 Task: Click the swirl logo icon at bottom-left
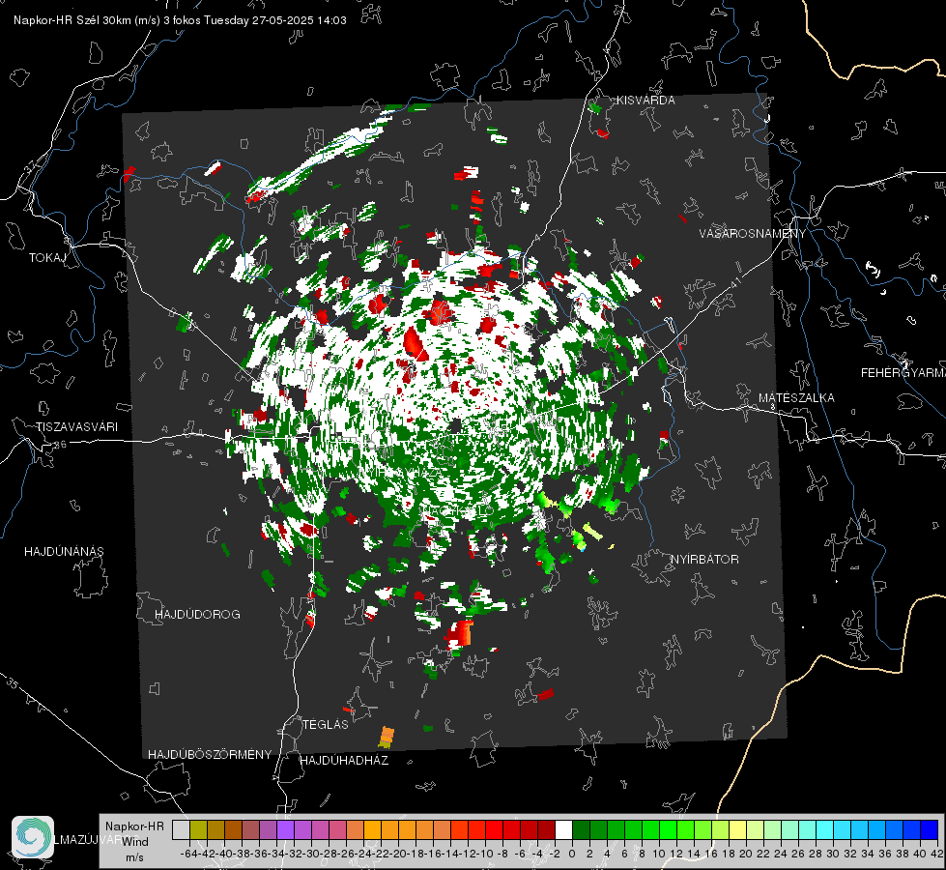click(33, 837)
